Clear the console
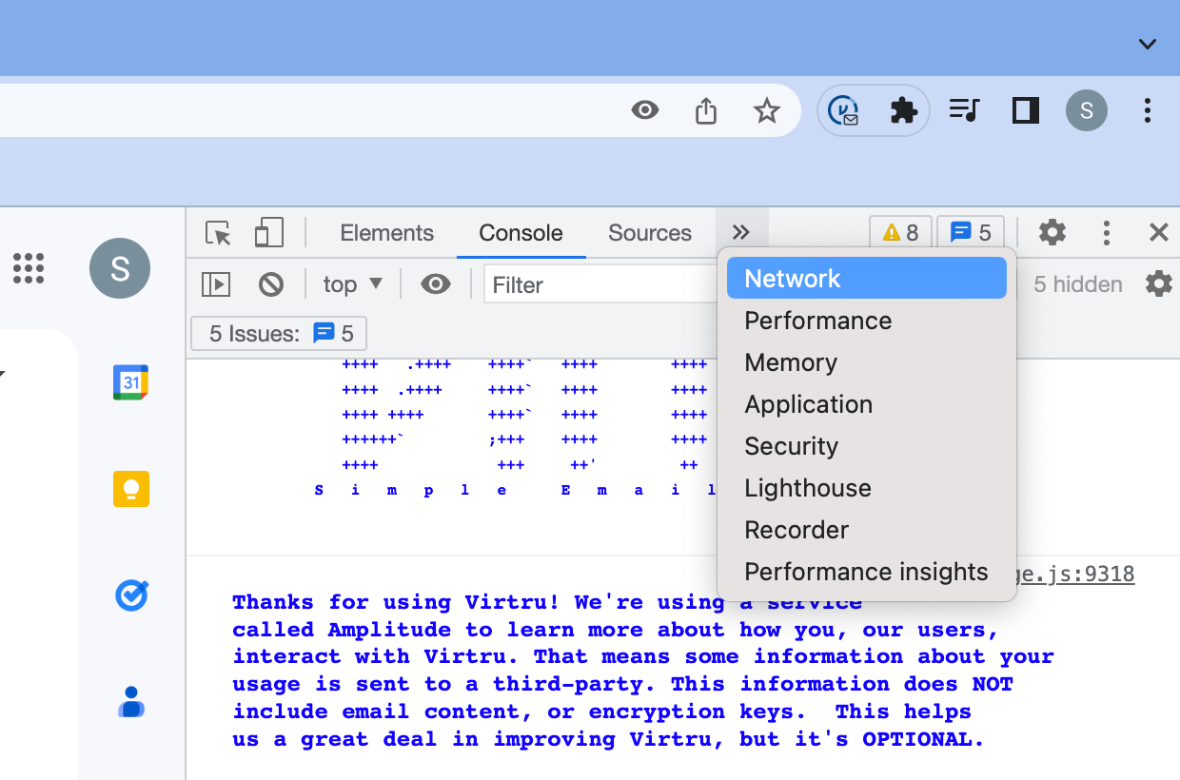 (x=271, y=284)
